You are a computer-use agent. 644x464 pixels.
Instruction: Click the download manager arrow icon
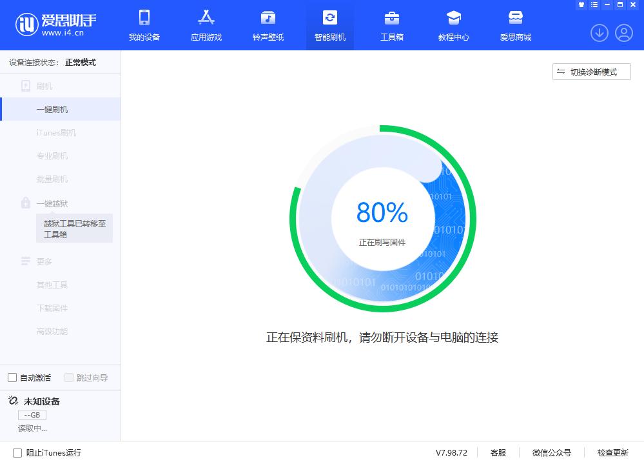[600, 32]
